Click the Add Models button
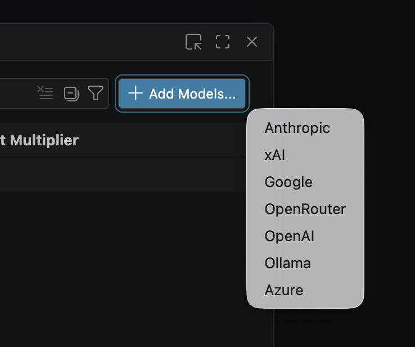The height and width of the screenshot is (347, 415). (182, 94)
